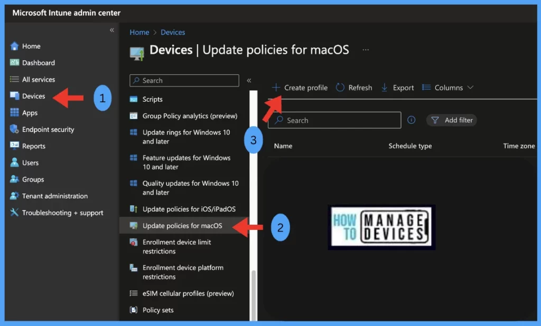Screen dimensions: 541x326
Task: Click the Enrollment device platform restrictions icon
Action: [x=134, y=267]
